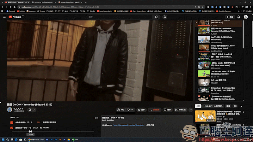Activate voice search microphone icon
Viewport: 253px width, 142px height.
pyautogui.click(x=164, y=17)
